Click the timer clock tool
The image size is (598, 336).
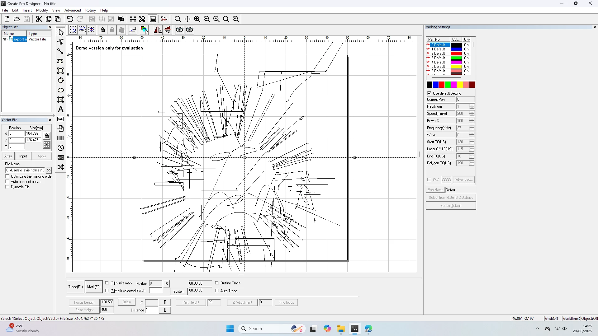[x=61, y=148]
